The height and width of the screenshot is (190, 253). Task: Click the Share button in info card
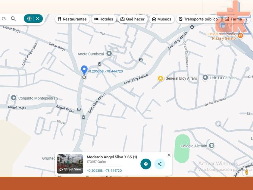pyautogui.click(x=160, y=164)
